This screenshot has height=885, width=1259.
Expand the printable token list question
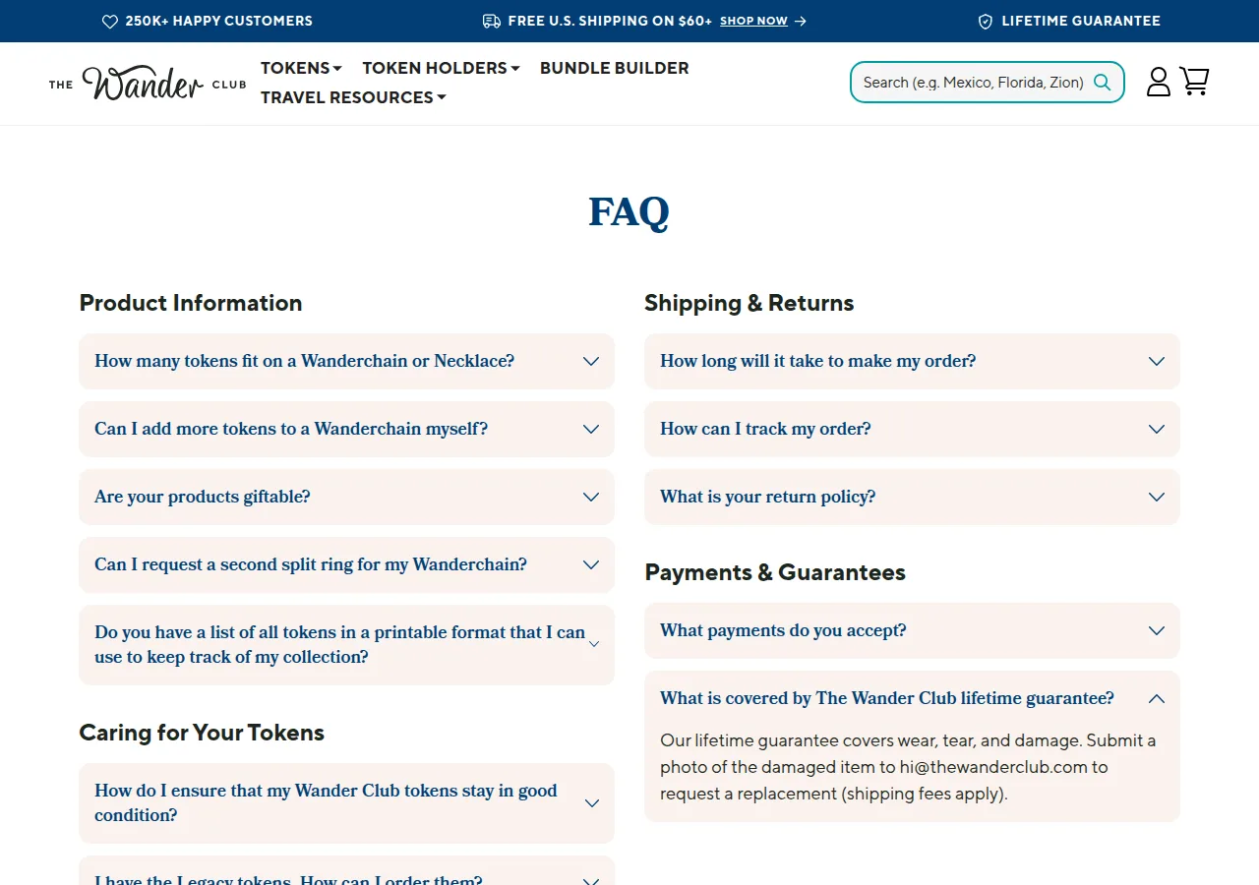pos(346,645)
